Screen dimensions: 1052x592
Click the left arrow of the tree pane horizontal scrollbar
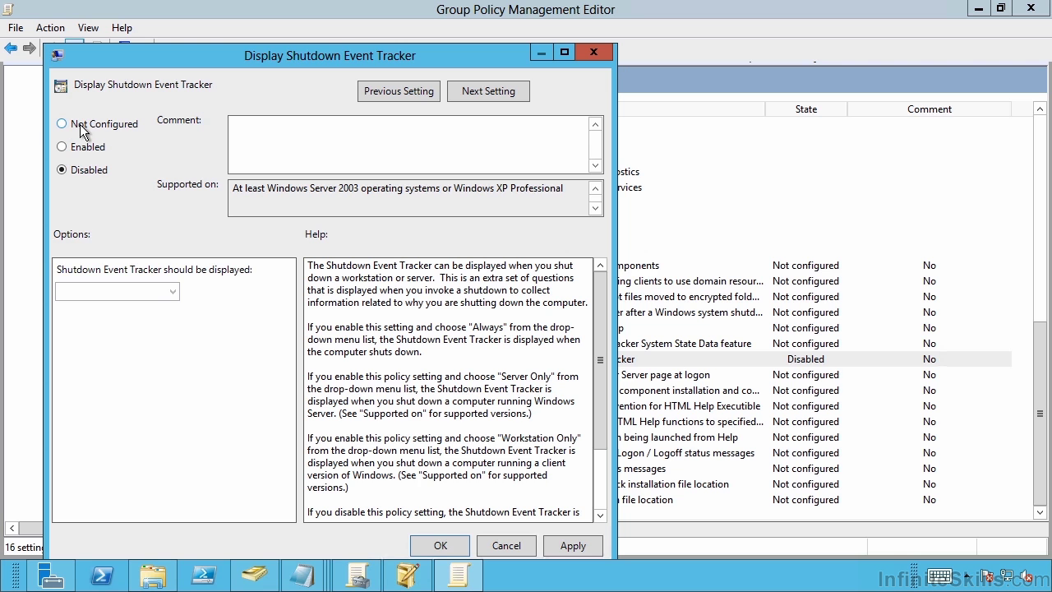(12, 528)
